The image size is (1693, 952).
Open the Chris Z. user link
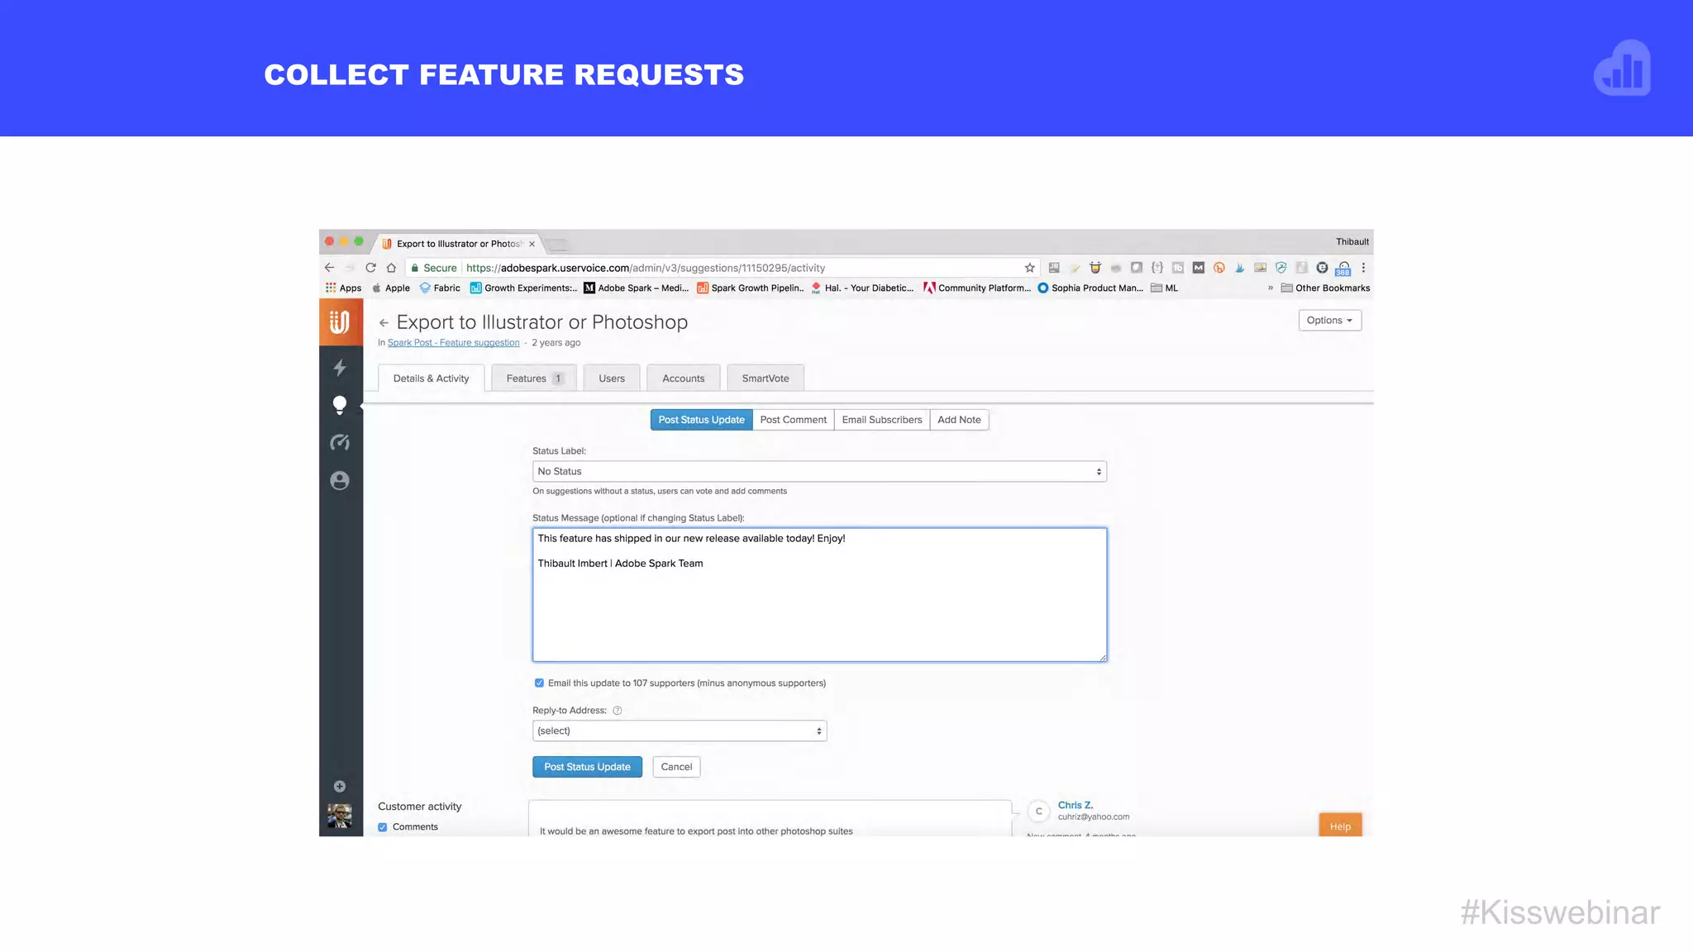point(1075,805)
